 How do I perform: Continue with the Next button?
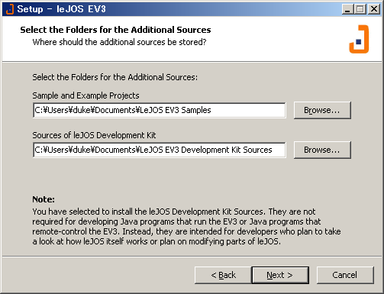280,275
